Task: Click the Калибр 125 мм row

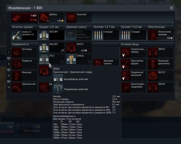Action: coord(87,97)
